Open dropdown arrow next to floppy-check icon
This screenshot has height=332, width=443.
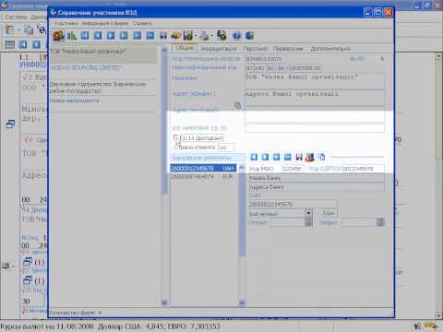(196, 36)
